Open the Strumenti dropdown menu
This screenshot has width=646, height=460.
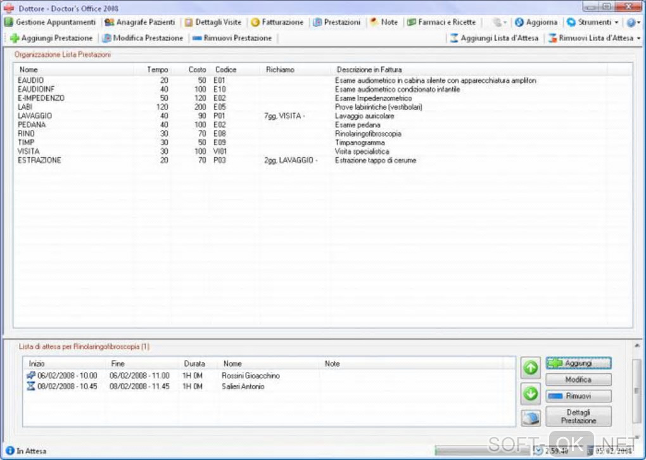click(x=592, y=22)
